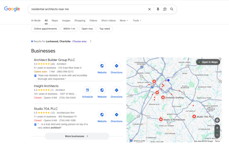The height and width of the screenshot is (144, 229).
Task: Toggle the Top rated filter chip
Action: tap(105, 29)
